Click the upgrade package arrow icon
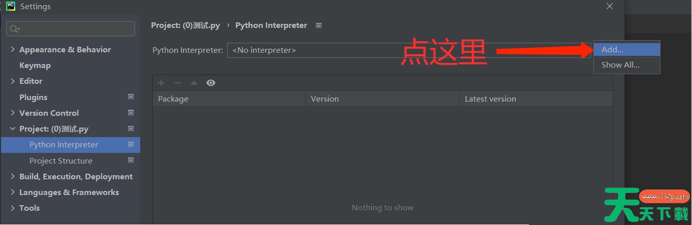Screen dimensions: 692x225 coord(194,83)
